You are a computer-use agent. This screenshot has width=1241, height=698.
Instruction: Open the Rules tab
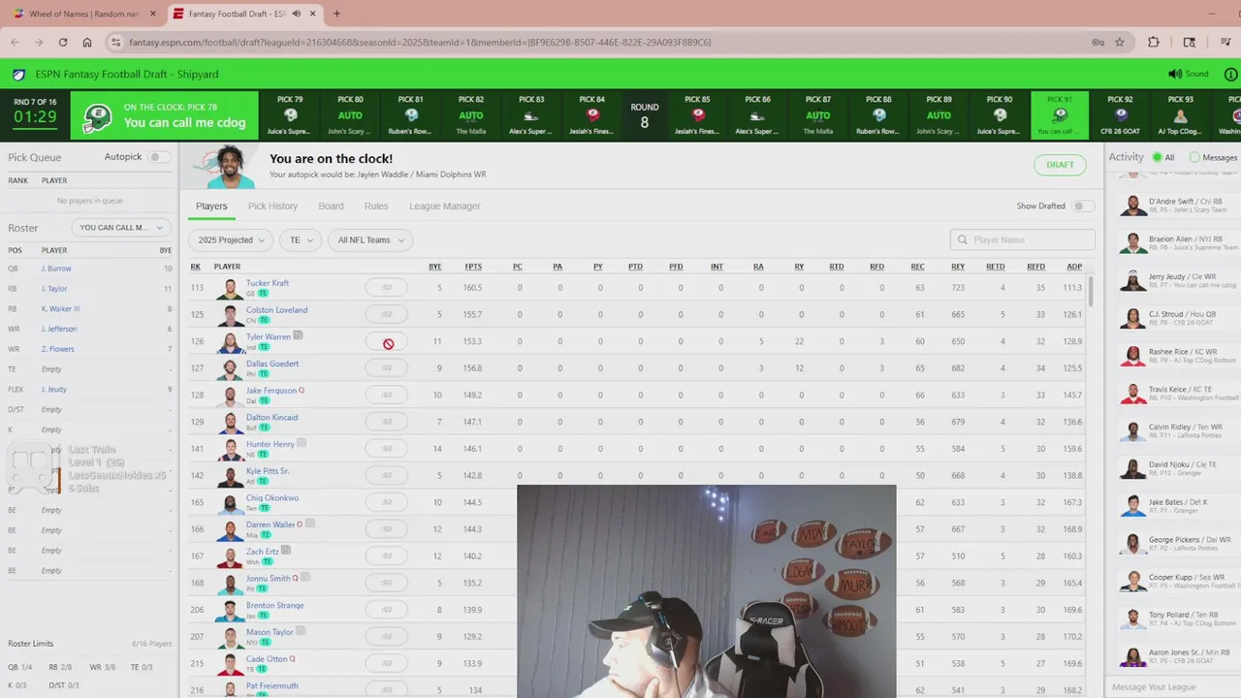click(376, 206)
